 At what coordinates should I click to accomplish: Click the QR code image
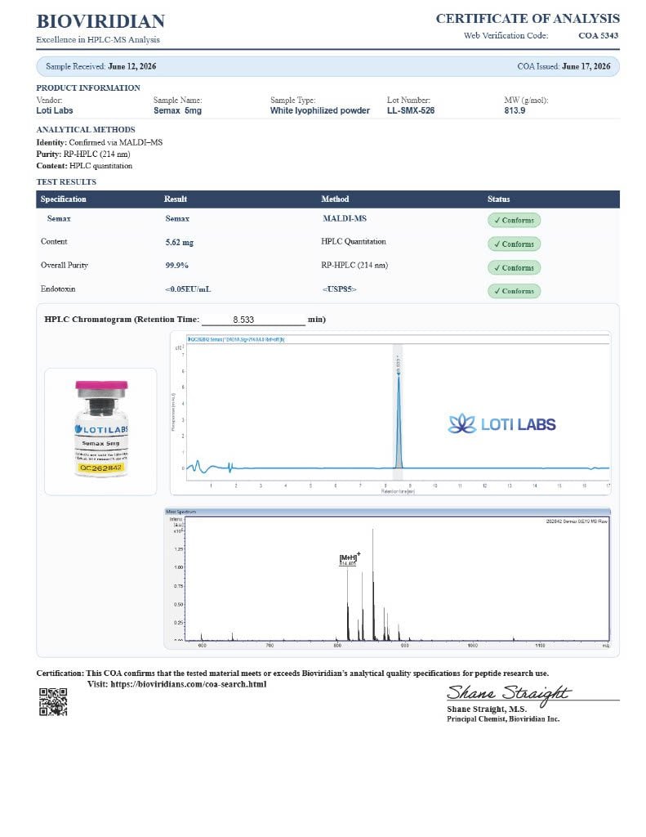53,701
